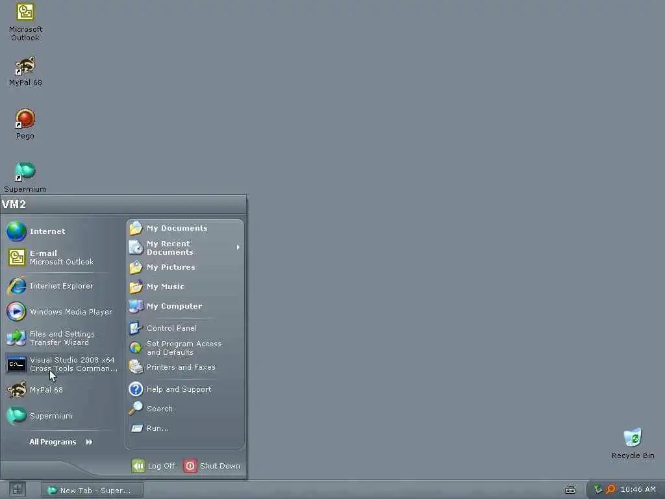The image size is (665, 499).
Task: Click the 10:46 AM clock
Action: tap(638, 489)
